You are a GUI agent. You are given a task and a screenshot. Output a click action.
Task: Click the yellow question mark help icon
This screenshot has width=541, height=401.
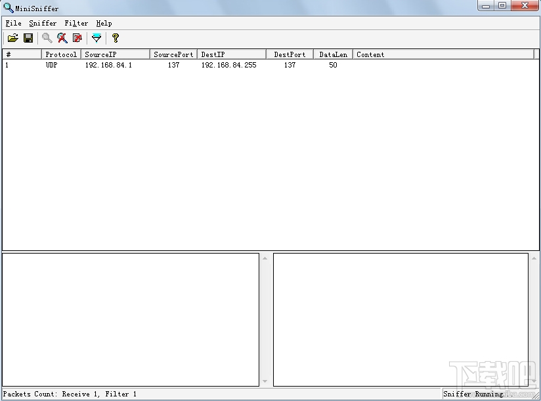click(x=116, y=38)
